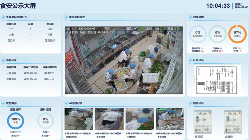Image resolution: width=250 pixels, height=140 pixels.
Task: Open the second AI inspection snapshot
Action: pyautogui.click(x=109, y=119)
